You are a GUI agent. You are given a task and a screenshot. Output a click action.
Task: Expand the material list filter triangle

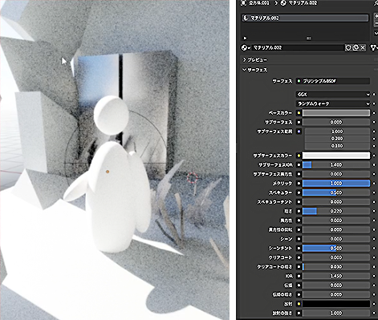click(245, 38)
